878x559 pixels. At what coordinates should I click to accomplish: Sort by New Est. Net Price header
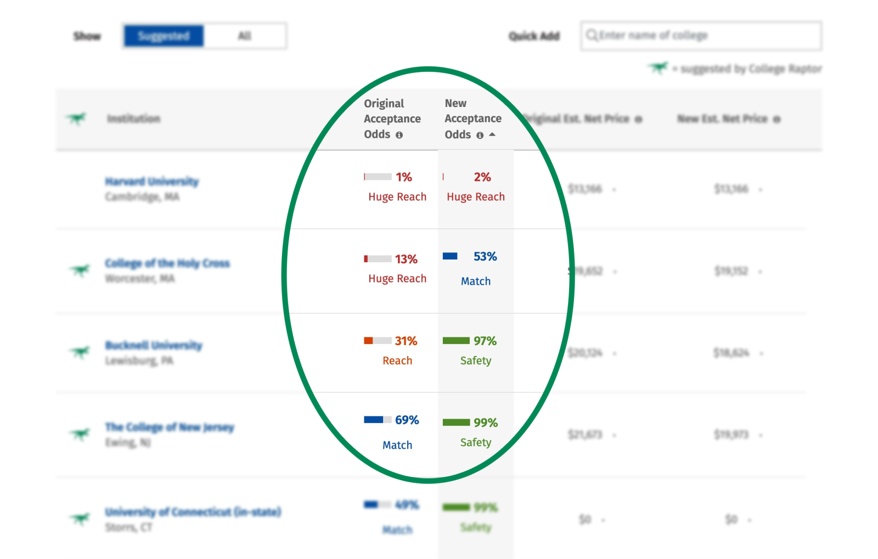(722, 118)
